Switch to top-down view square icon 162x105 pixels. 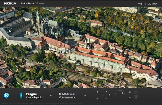tap(130, 98)
